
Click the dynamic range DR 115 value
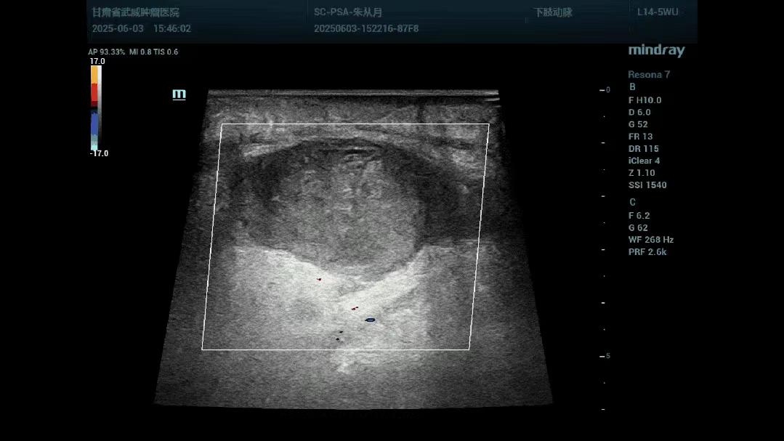tap(643, 149)
